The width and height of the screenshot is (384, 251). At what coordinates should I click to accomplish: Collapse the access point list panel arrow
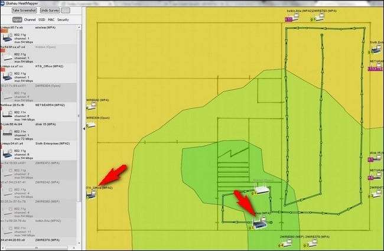(84, 129)
